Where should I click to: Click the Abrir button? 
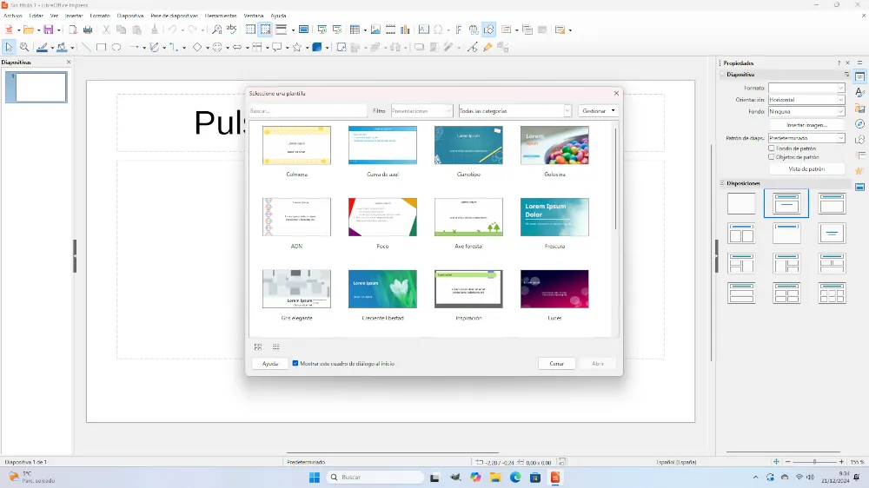(598, 363)
